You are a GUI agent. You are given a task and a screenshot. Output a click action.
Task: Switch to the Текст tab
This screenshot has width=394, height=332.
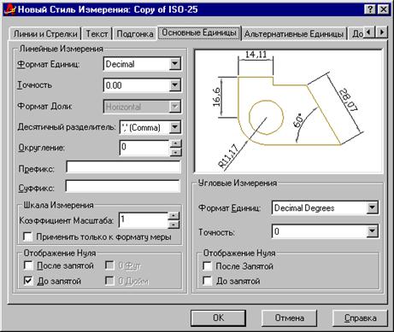pos(97,34)
